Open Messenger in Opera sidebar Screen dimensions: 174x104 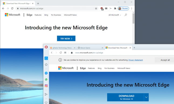pyautogui.click(x=46, y=73)
